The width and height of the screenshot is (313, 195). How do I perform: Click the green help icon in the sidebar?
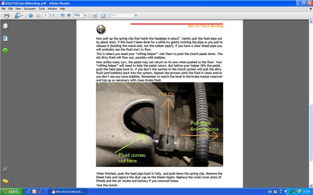click(x=5, y=50)
